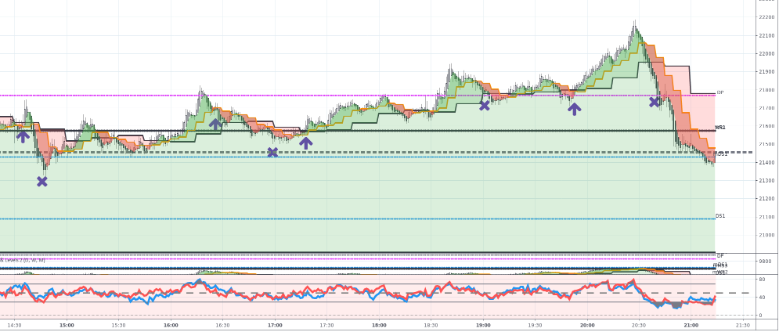The width and height of the screenshot is (779, 332).
Task: Click the 22100 price axis label
Action: pyautogui.click(x=767, y=35)
